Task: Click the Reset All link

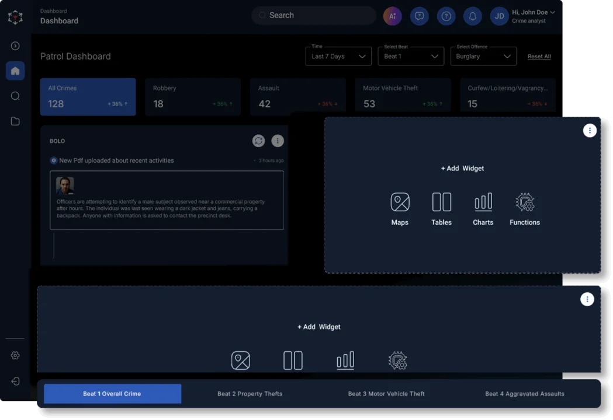Action: click(539, 57)
